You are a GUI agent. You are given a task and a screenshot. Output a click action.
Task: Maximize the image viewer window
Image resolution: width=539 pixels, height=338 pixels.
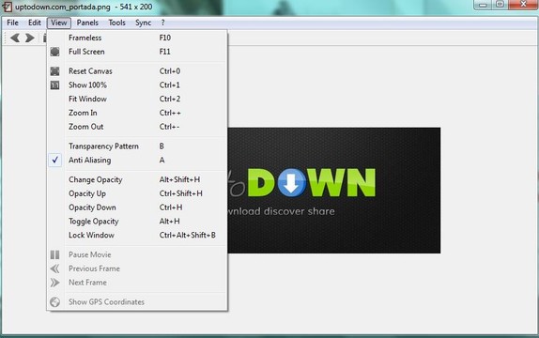point(500,5)
